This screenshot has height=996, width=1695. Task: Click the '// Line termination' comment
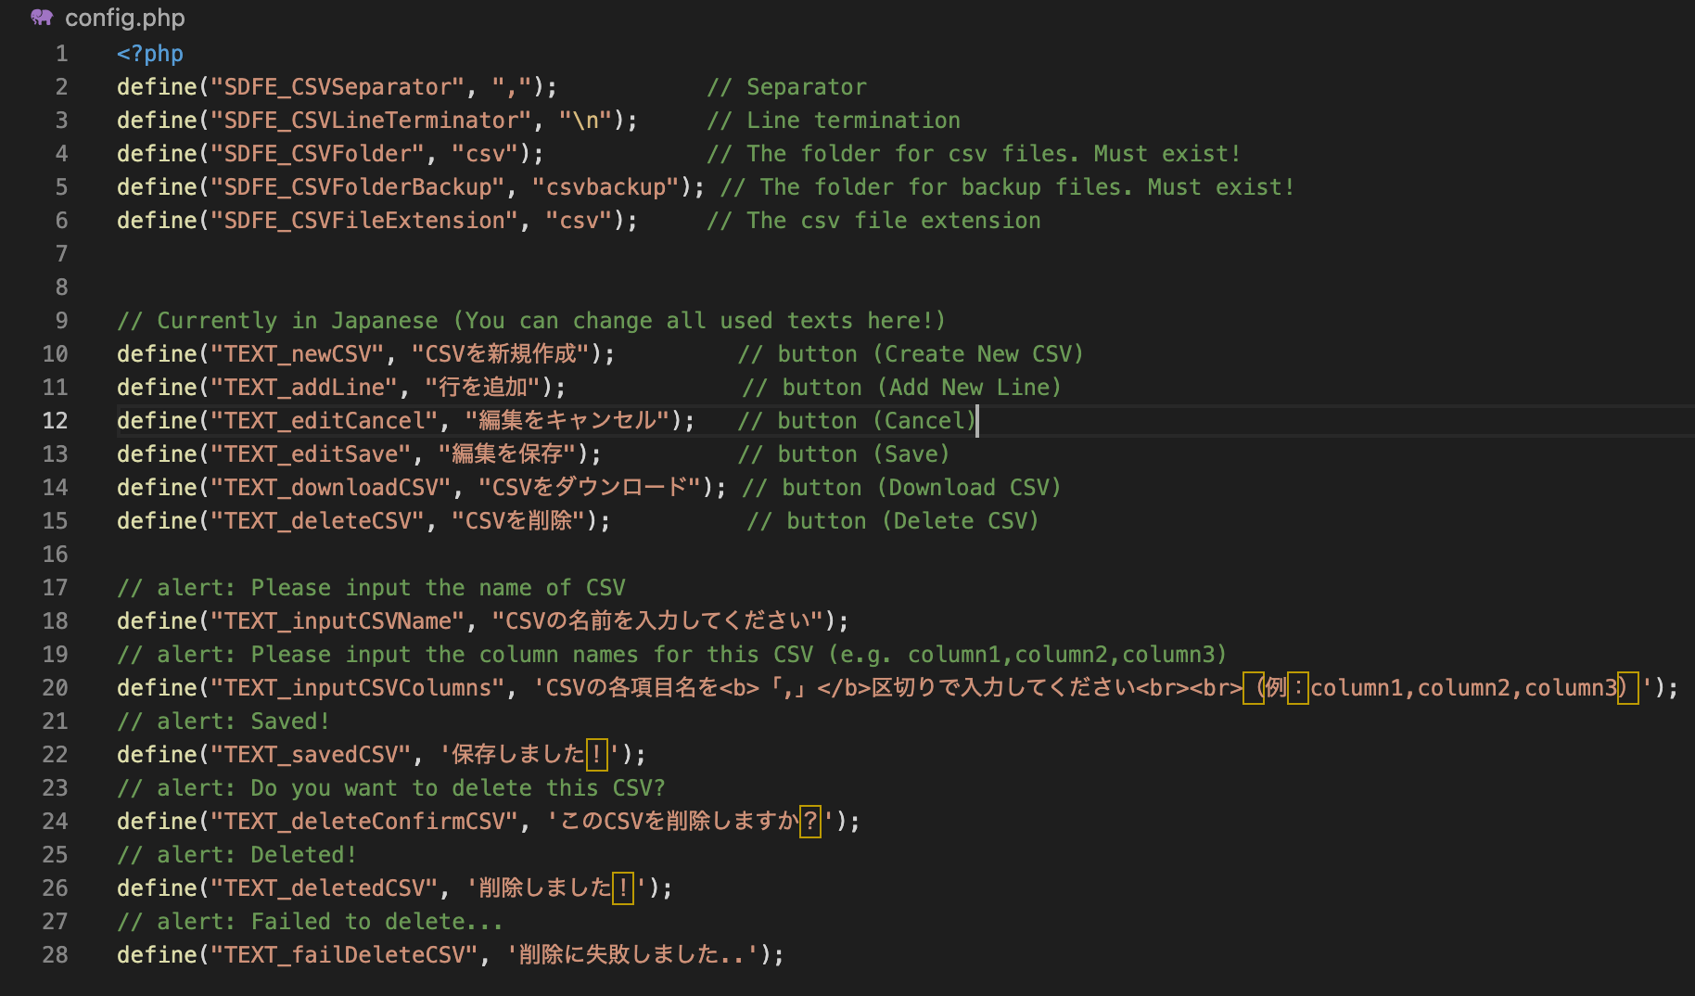[x=834, y=121]
